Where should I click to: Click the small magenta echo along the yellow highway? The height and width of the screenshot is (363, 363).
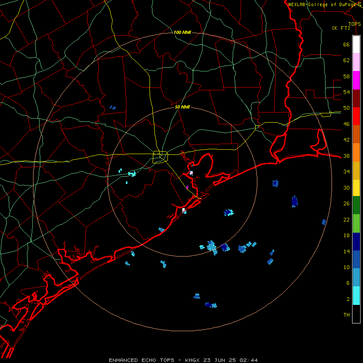[187, 187]
